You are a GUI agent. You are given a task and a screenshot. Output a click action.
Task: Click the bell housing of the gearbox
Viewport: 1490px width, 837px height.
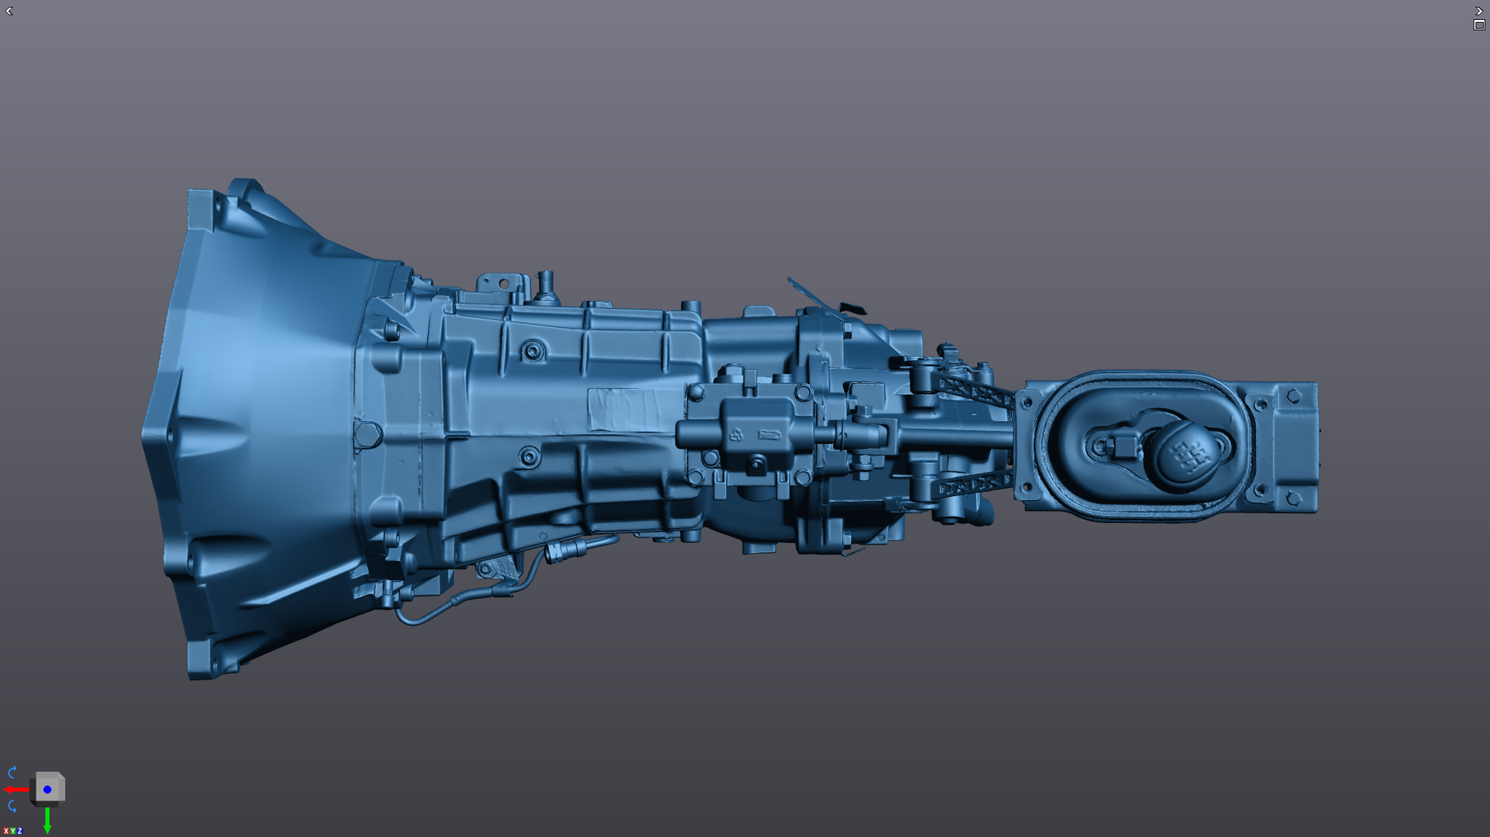(260, 429)
